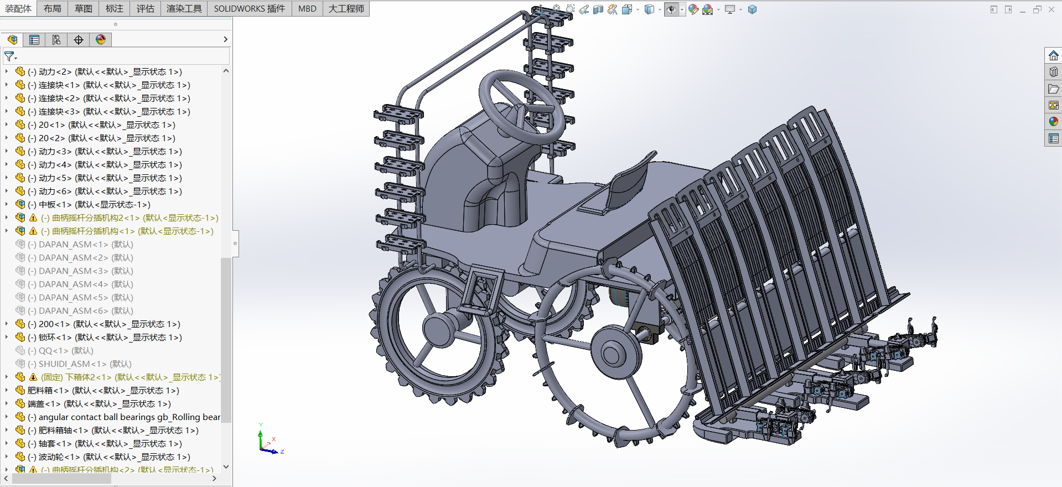Viewport: 1062px width, 487px height.
Task: Open the Display Style dropdown arrow
Action: tap(660, 9)
